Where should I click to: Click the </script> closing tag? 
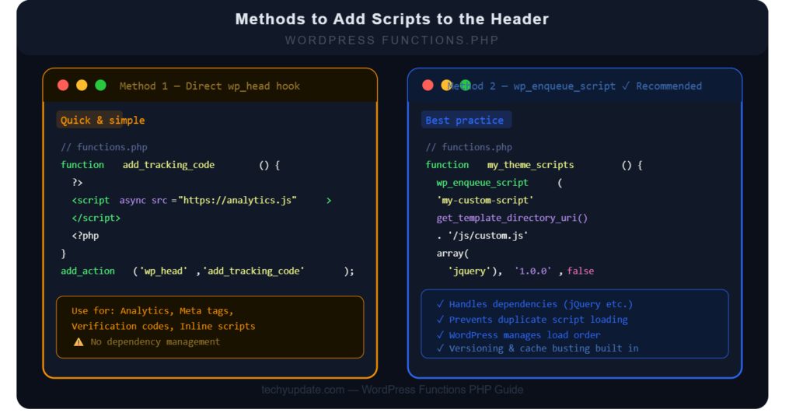pyautogui.click(x=96, y=218)
